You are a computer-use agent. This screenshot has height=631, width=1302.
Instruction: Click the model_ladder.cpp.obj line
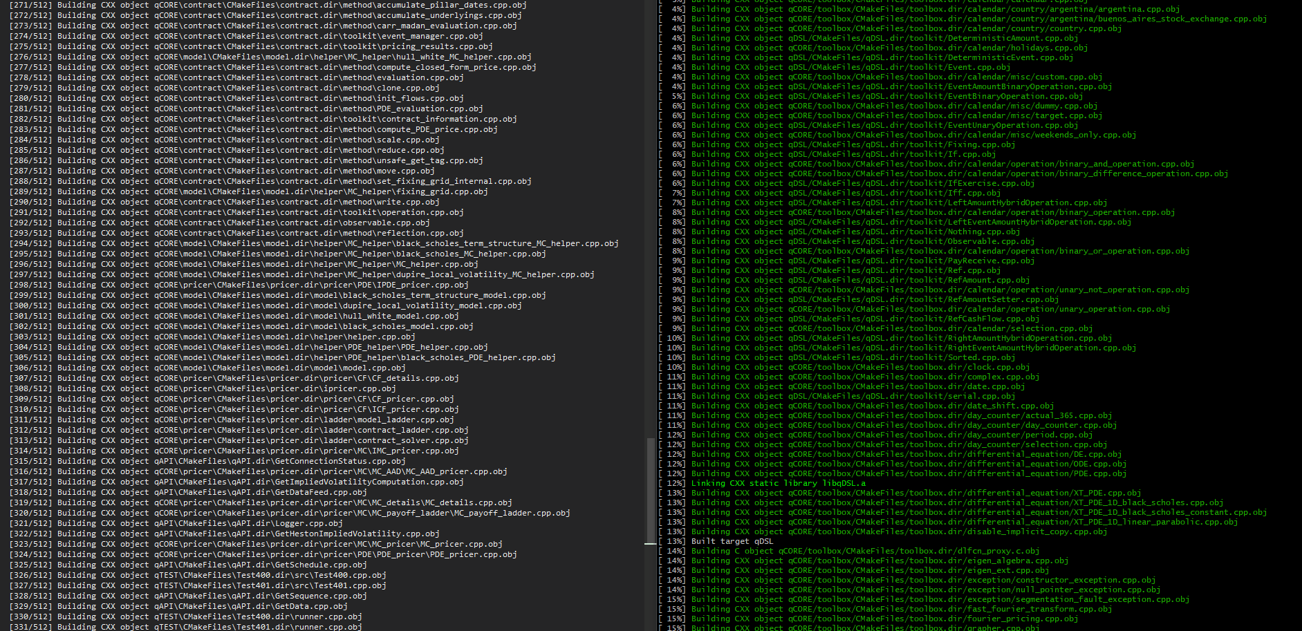tap(232, 420)
